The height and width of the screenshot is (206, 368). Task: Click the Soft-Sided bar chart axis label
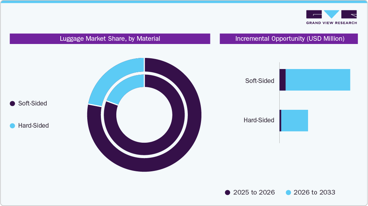260,81
